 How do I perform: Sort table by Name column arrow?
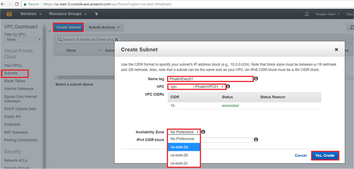pos(100,51)
